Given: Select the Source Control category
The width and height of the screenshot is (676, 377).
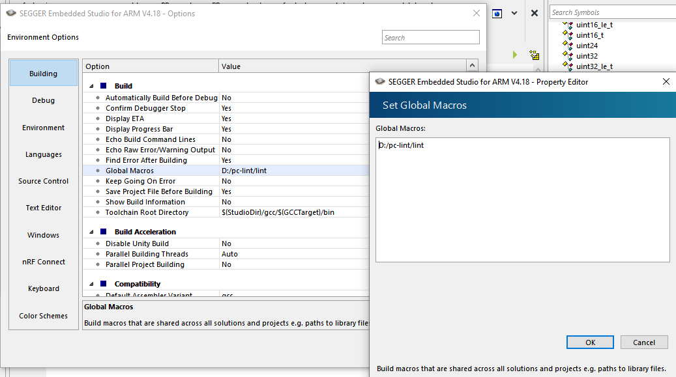Looking at the screenshot, I should click(44, 181).
